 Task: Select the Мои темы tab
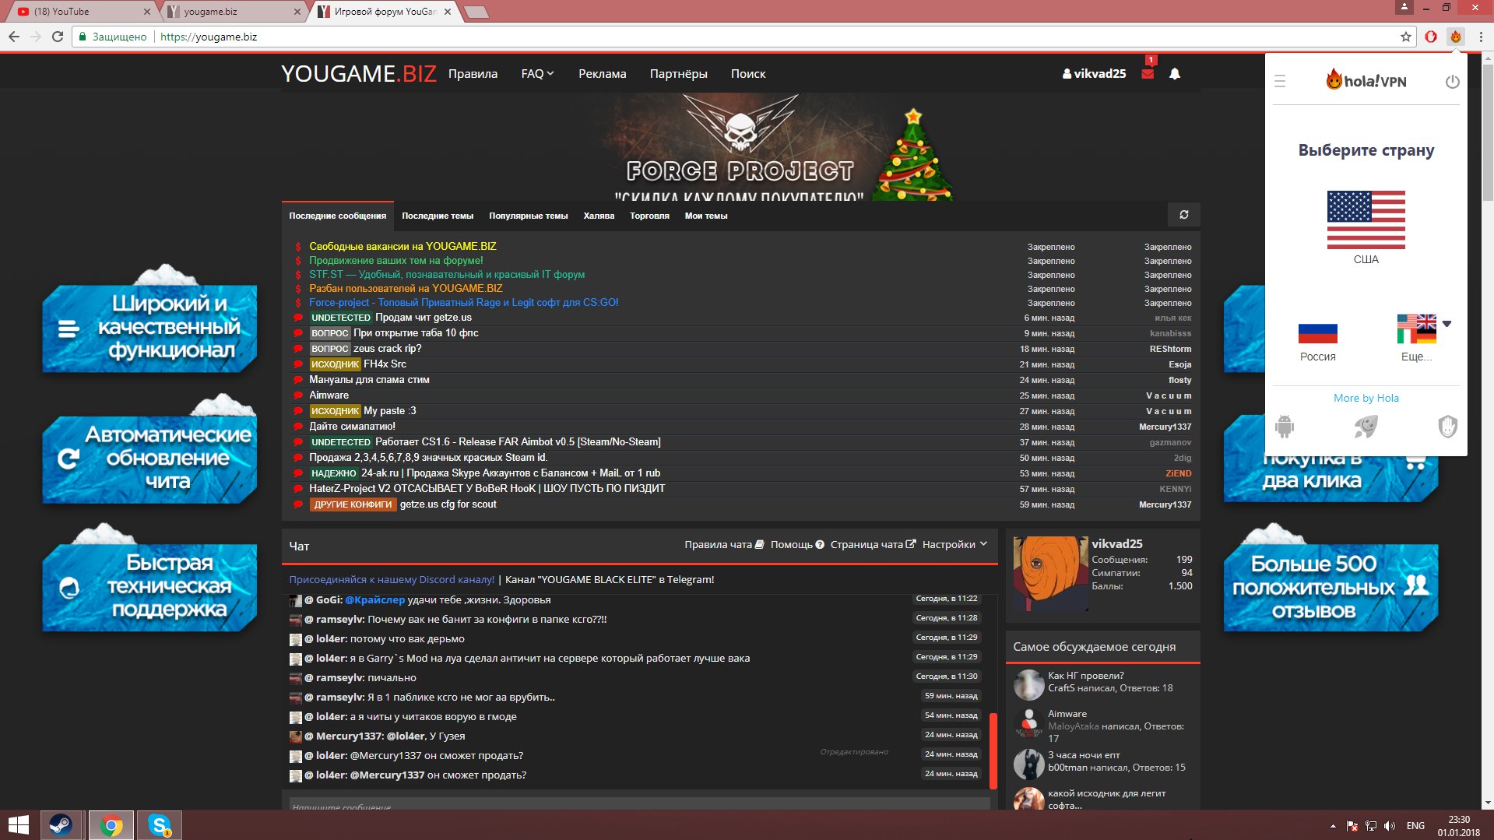pyautogui.click(x=706, y=216)
